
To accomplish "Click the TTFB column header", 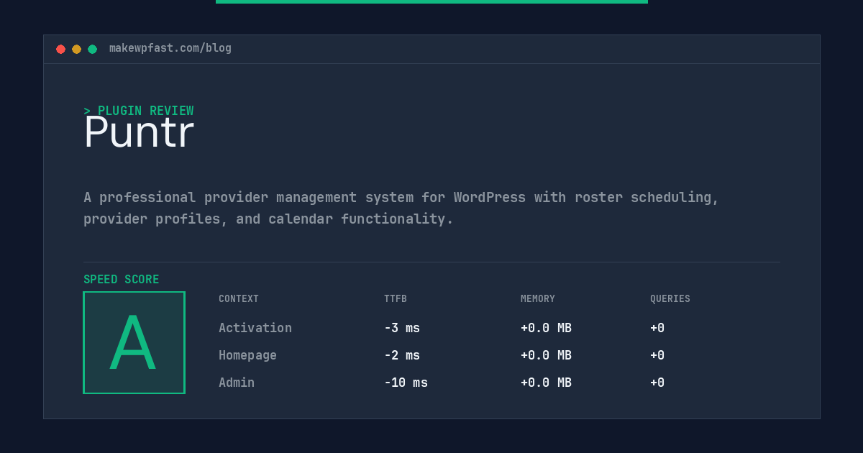I will [x=396, y=299].
